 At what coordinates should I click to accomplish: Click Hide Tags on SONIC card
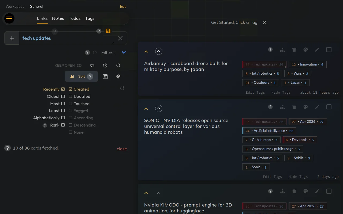(x=298, y=177)
